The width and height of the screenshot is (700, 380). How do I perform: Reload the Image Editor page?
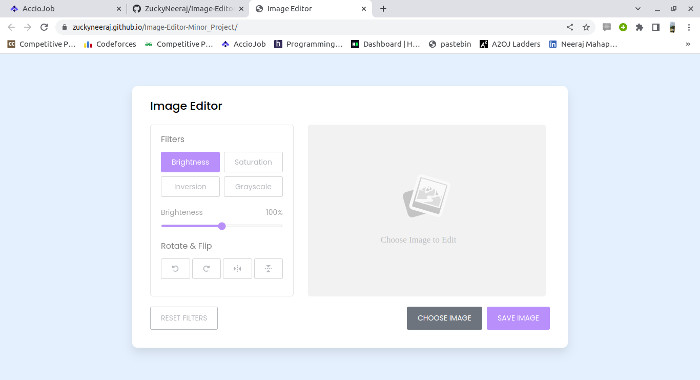coord(44,27)
